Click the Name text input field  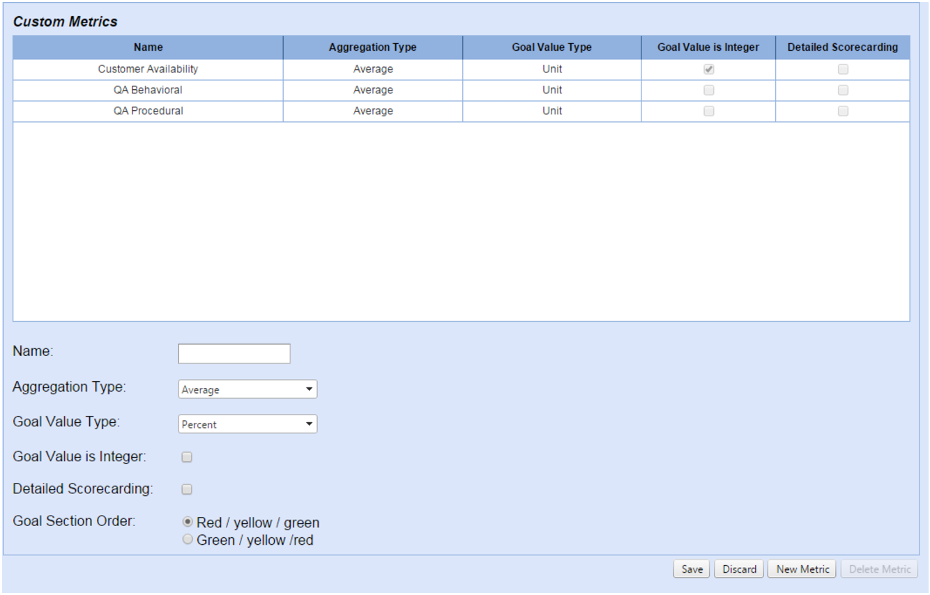234,354
